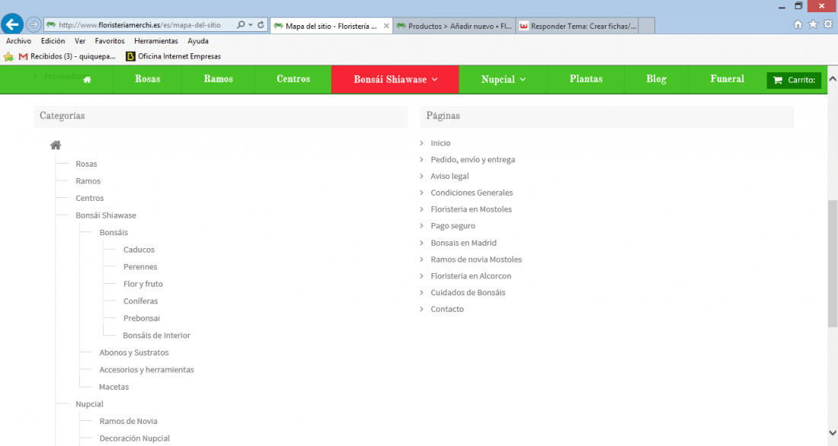Open the Ver menu

[80, 40]
